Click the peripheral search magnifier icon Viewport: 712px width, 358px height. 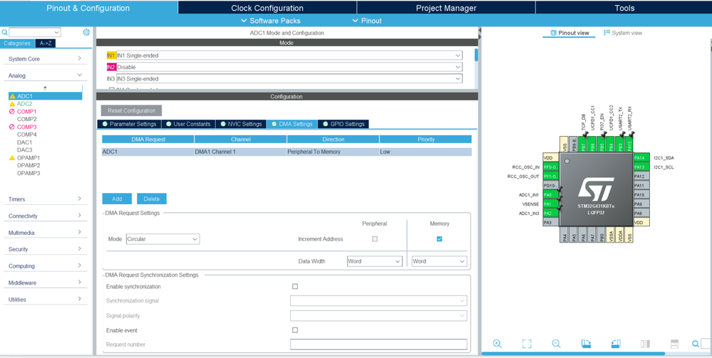point(4,32)
